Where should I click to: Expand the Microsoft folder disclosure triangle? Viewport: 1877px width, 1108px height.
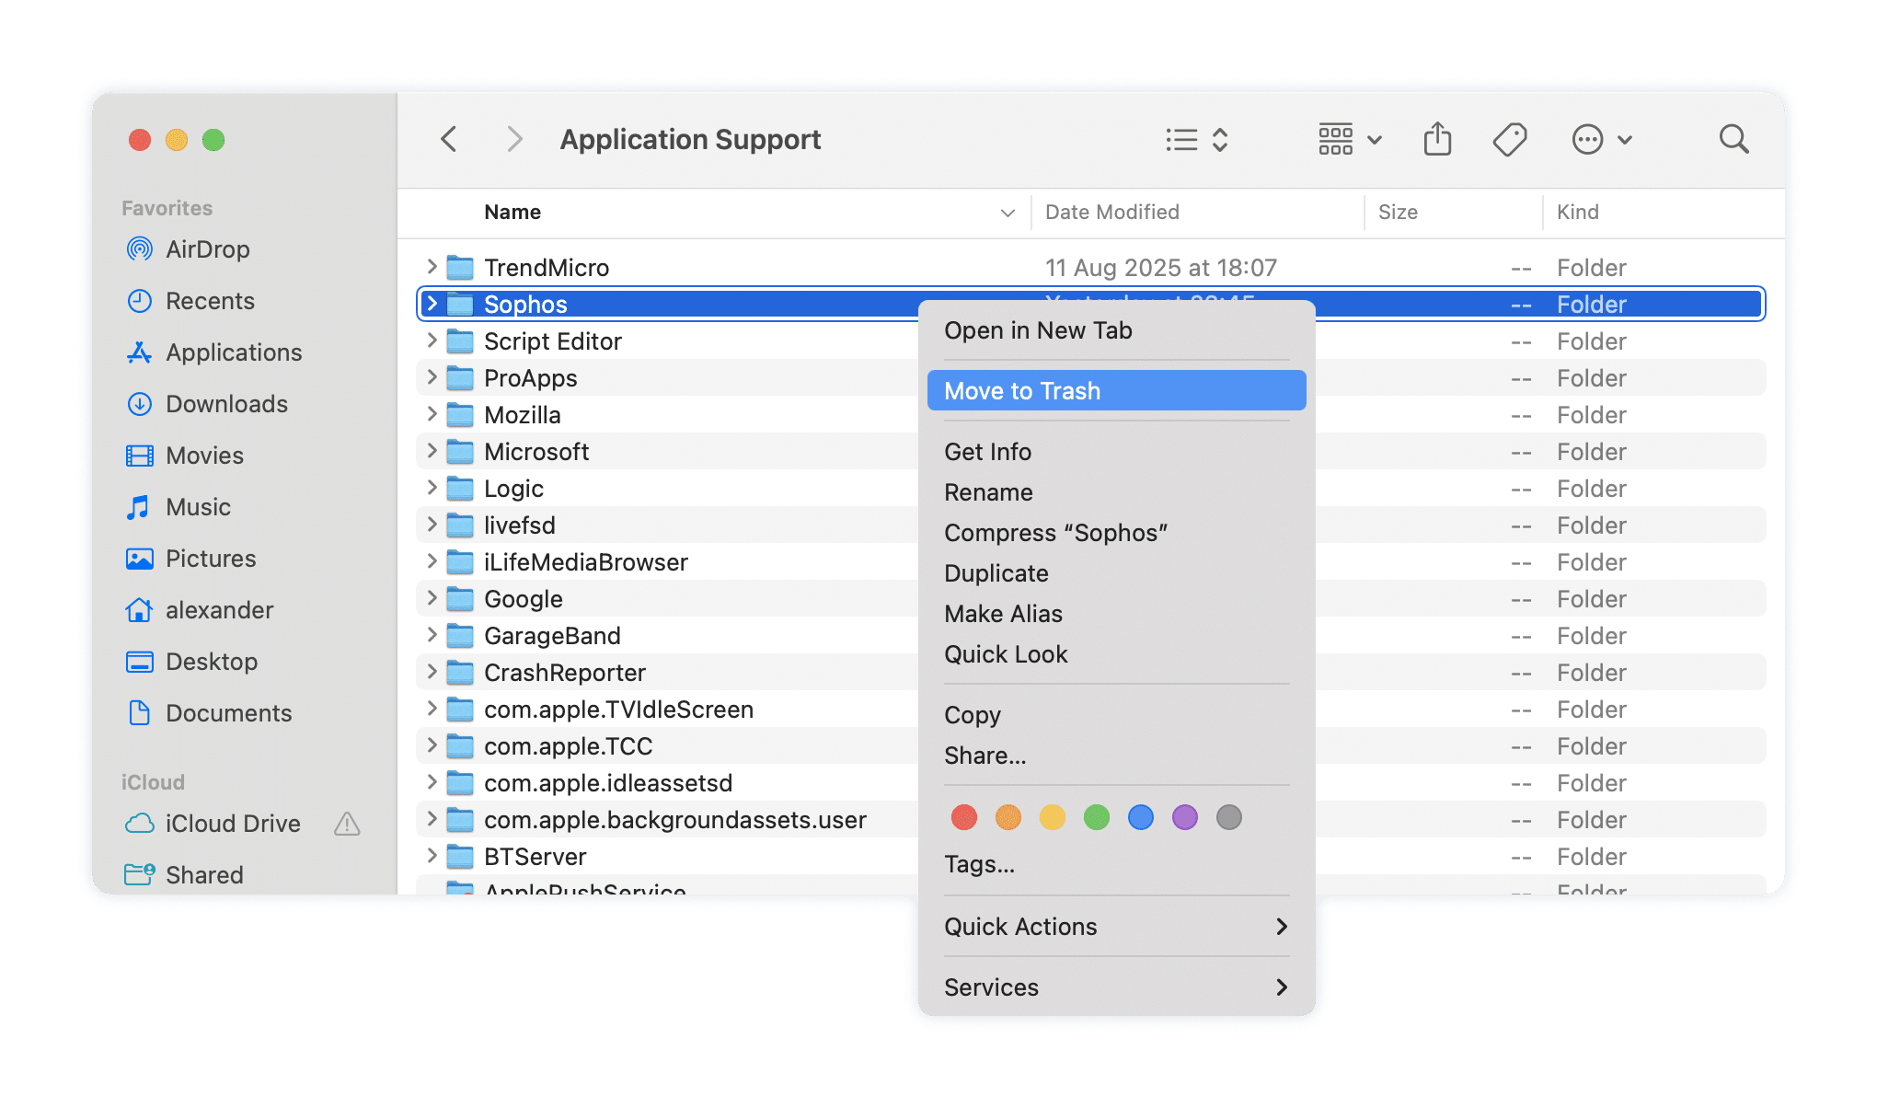pos(432,451)
